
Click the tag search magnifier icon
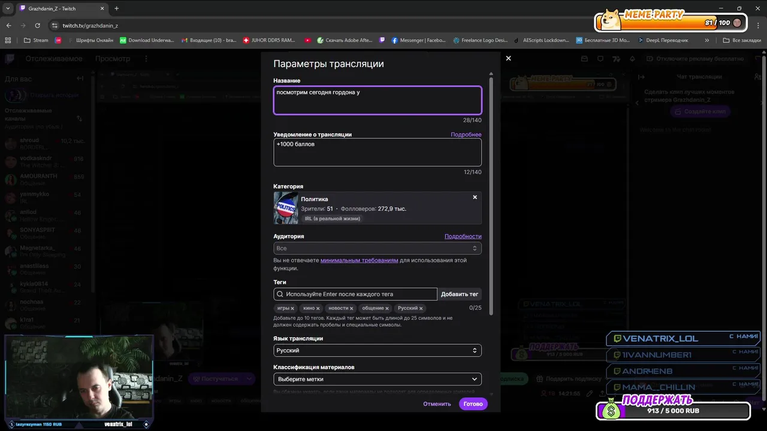(x=280, y=294)
